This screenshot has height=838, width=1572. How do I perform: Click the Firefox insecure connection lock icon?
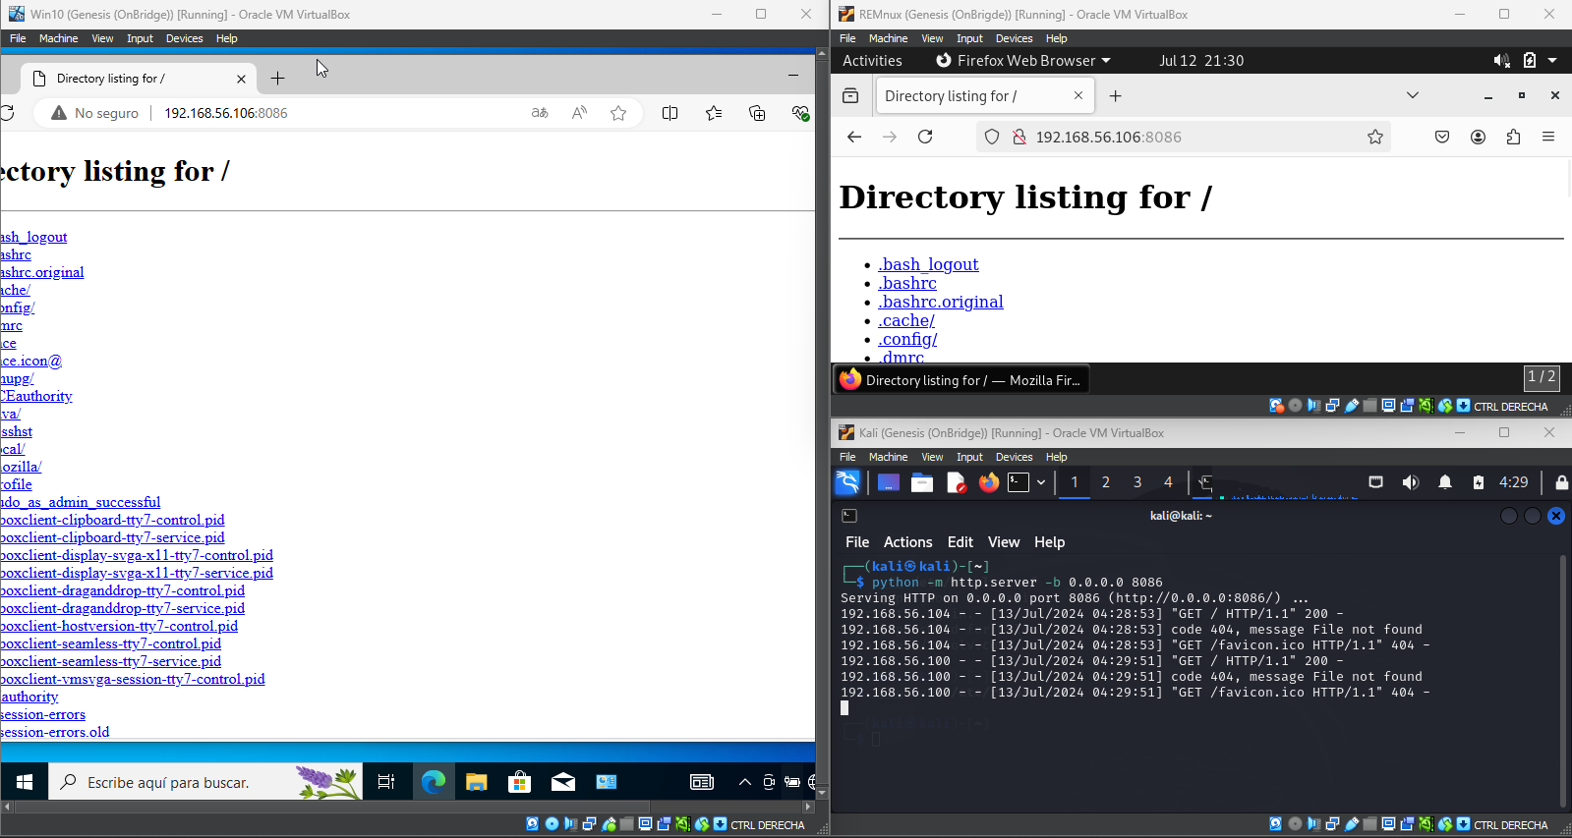click(x=1019, y=137)
